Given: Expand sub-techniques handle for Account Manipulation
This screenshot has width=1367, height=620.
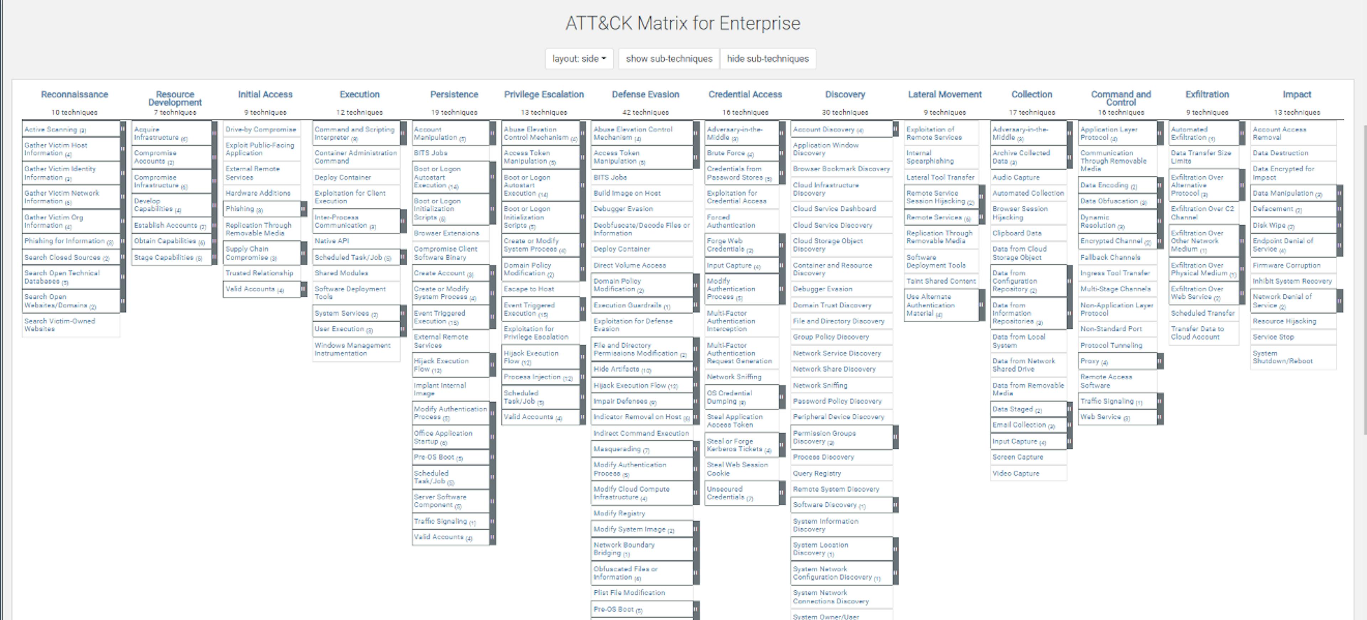Looking at the screenshot, I should [492, 133].
